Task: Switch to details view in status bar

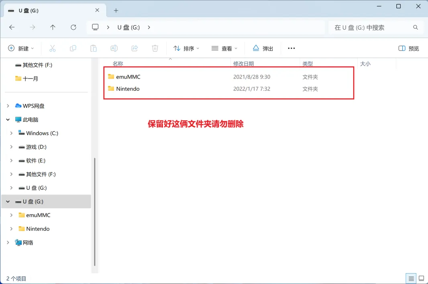Action: tap(411, 278)
